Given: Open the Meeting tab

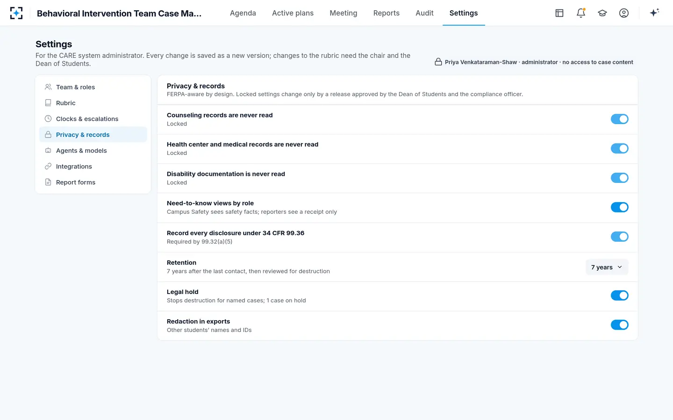Looking at the screenshot, I should pyautogui.click(x=344, y=13).
